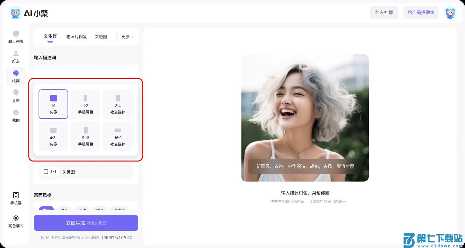Image resolution: width=465 pixels, height=248 pixels.
Task: Switch to the 文融图 tab
Action: pyautogui.click(x=101, y=37)
